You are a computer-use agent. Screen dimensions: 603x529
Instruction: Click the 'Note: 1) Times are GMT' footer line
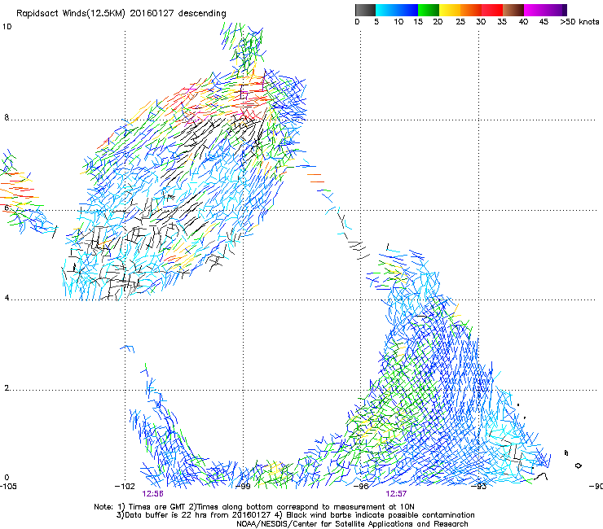click(x=253, y=507)
